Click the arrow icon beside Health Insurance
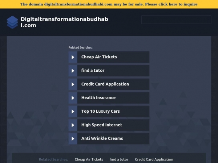 pyautogui.click(x=73, y=98)
